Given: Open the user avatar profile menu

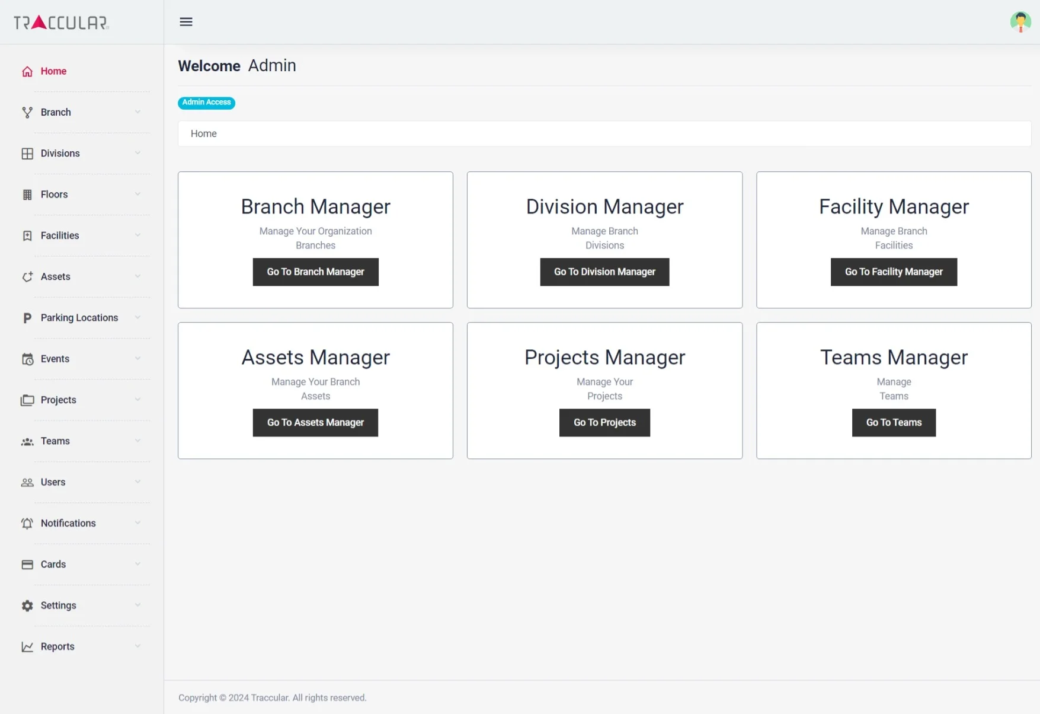Looking at the screenshot, I should (x=1020, y=22).
